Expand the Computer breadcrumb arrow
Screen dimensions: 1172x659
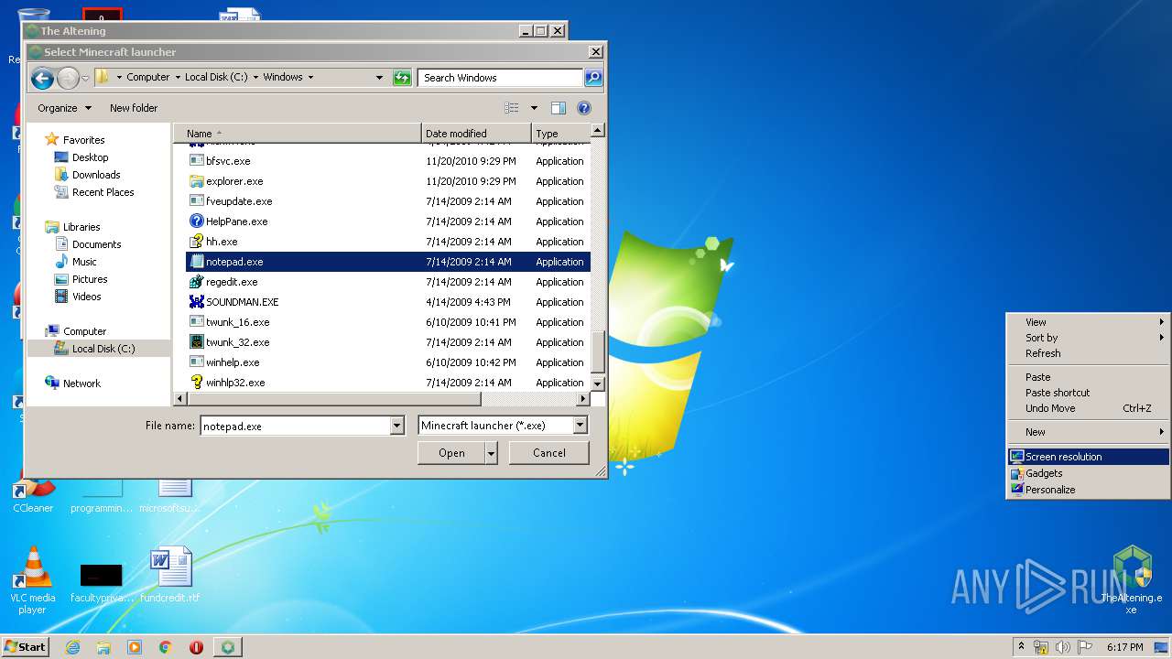tap(178, 78)
